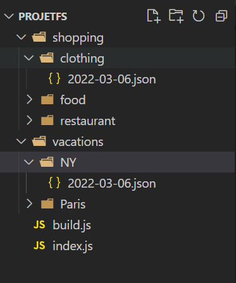236x283 pixels.
Task: Refresh the Explorer tree
Action: 199,16
